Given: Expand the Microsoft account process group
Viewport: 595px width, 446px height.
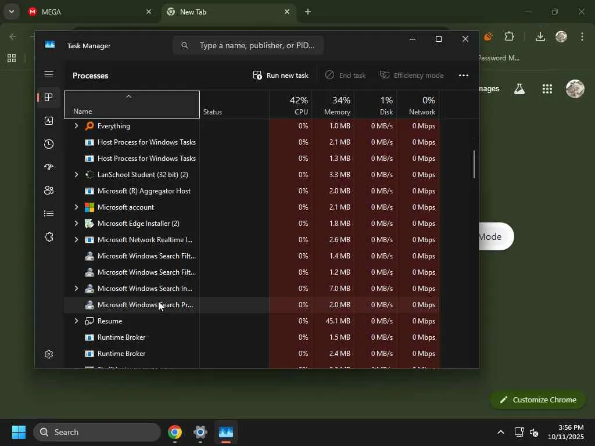Looking at the screenshot, I should [x=76, y=207].
